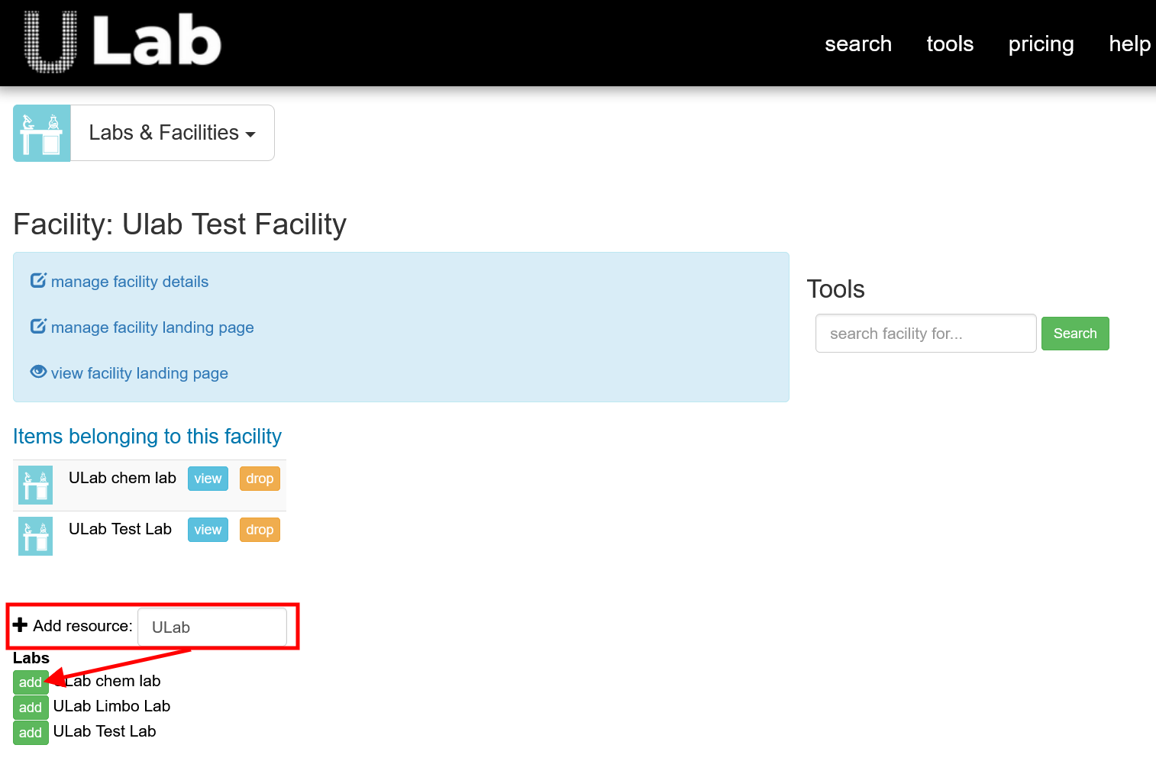Click the lab icon next to ULab Test Lab

click(35, 536)
